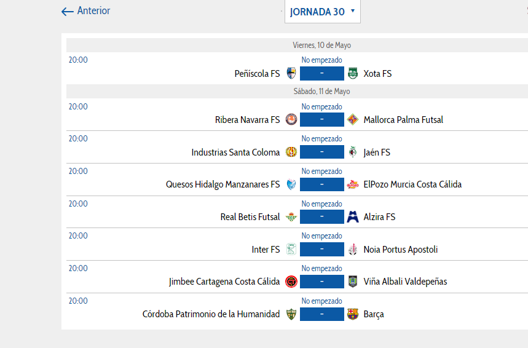Viewport: 528px width, 348px height.
Task: Select the Quesos Hidalgo Manzanares FS name
Action: pyautogui.click(x=223, y=184)
